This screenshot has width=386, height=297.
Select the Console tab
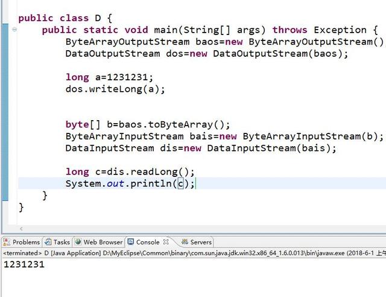148,242
